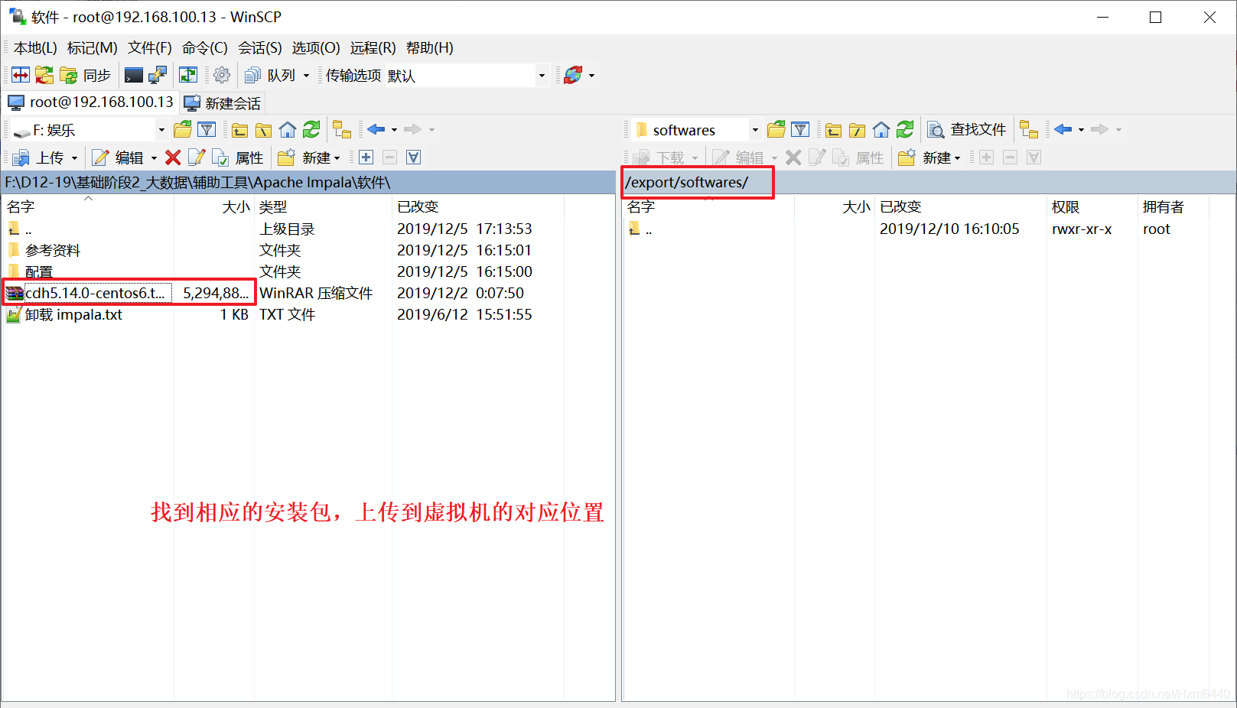The width and height of the screenshot is (1237, 708).
Task: Expand the 上传 upload dropdown arrow
Action: pos(74,158)
